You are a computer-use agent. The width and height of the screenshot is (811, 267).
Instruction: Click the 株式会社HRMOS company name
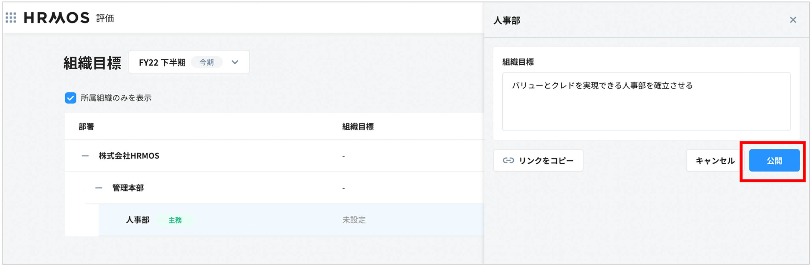(x=129, y=156)
